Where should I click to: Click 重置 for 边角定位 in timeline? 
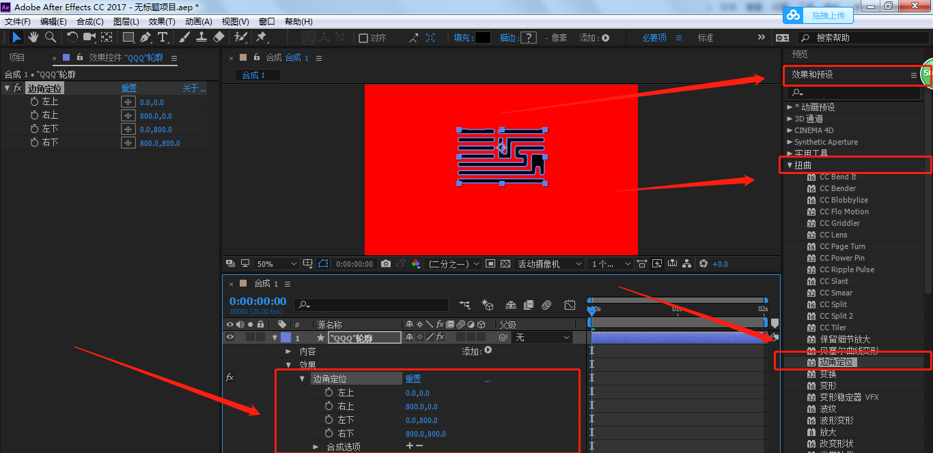point(413,379)
